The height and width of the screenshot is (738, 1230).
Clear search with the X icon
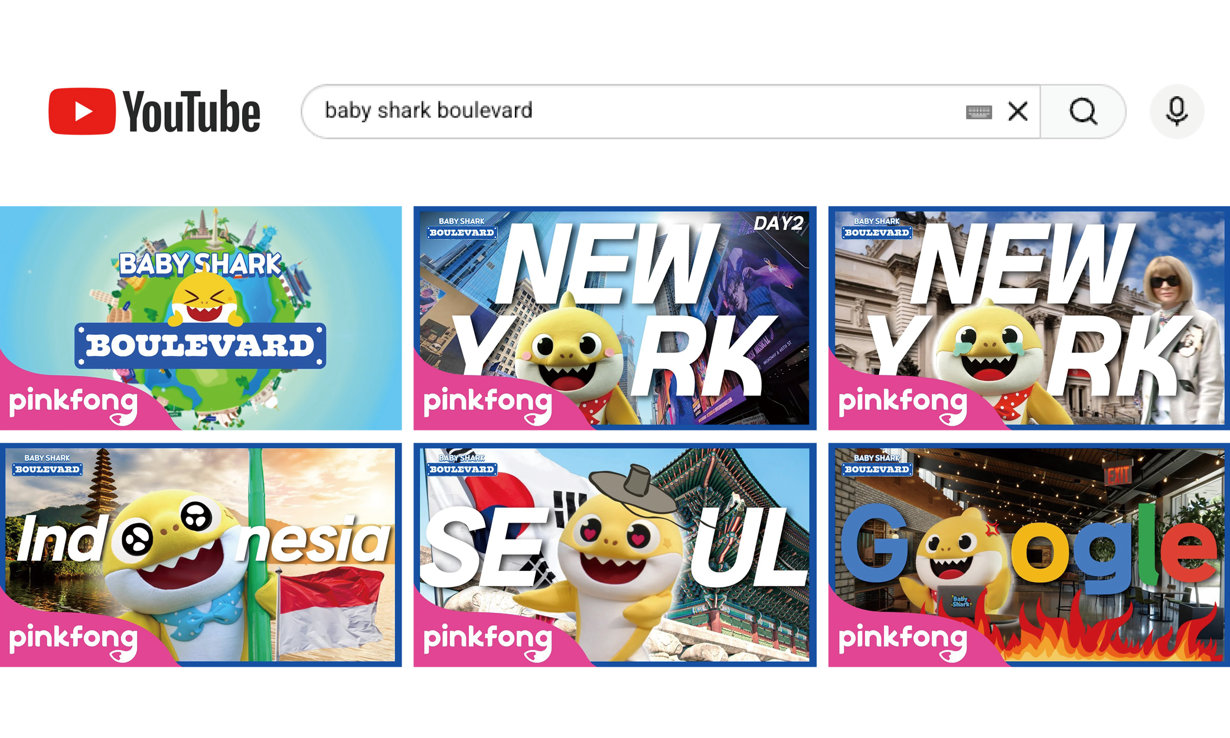[1018, 111]
